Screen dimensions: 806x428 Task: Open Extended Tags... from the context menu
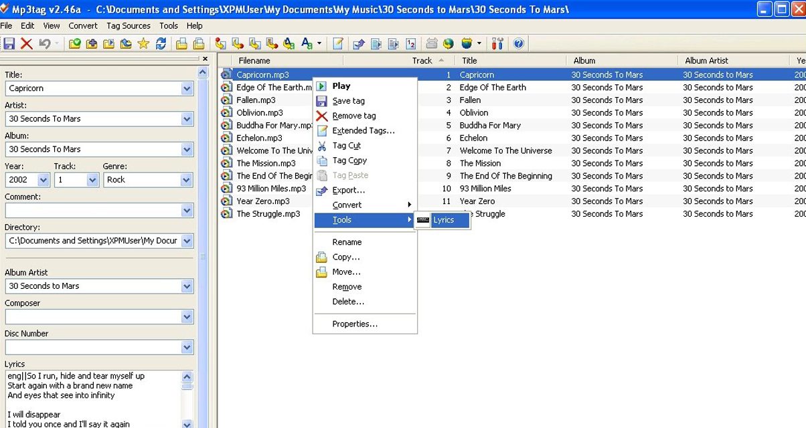click(365, 130)
